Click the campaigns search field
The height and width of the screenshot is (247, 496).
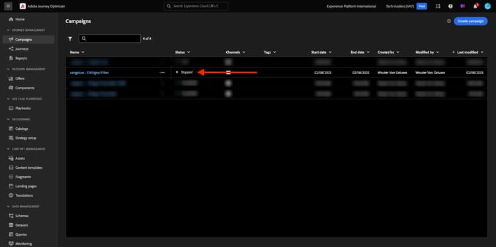tap(110, 38)
